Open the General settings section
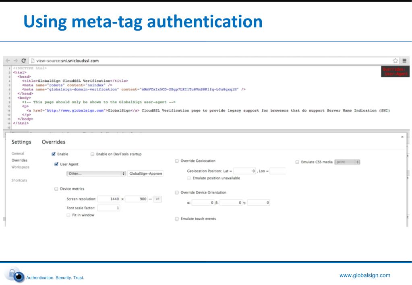This screenshot has width=412, height=285. [x=18, y=153]
